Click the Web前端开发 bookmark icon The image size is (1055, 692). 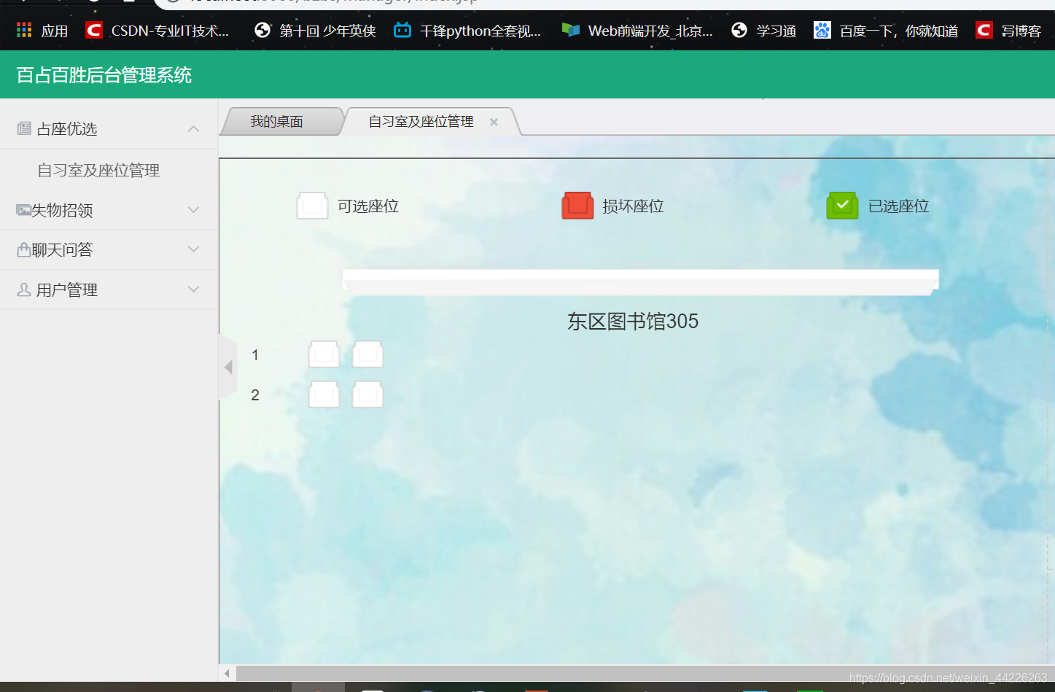click(x=571, y=30)
